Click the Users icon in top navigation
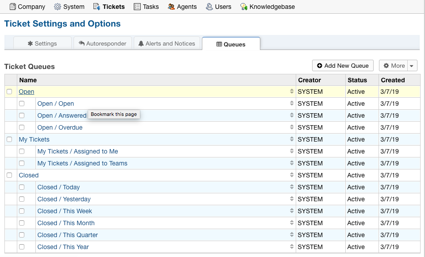425x257 pixels. coord(209,7)
